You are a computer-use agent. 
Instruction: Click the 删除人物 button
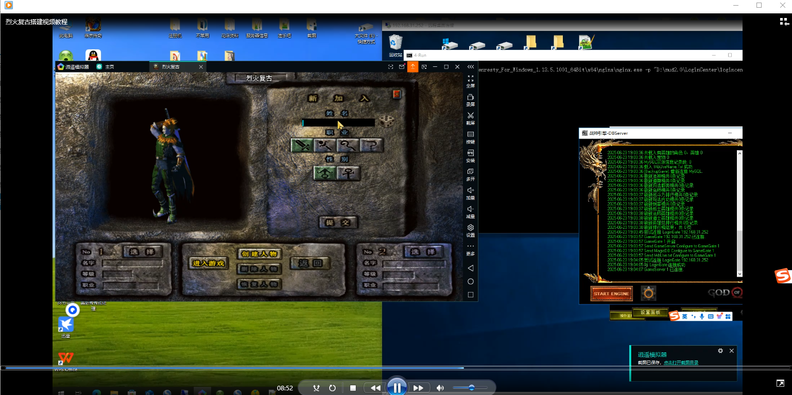pyautogui.click(x=260, y=268)
